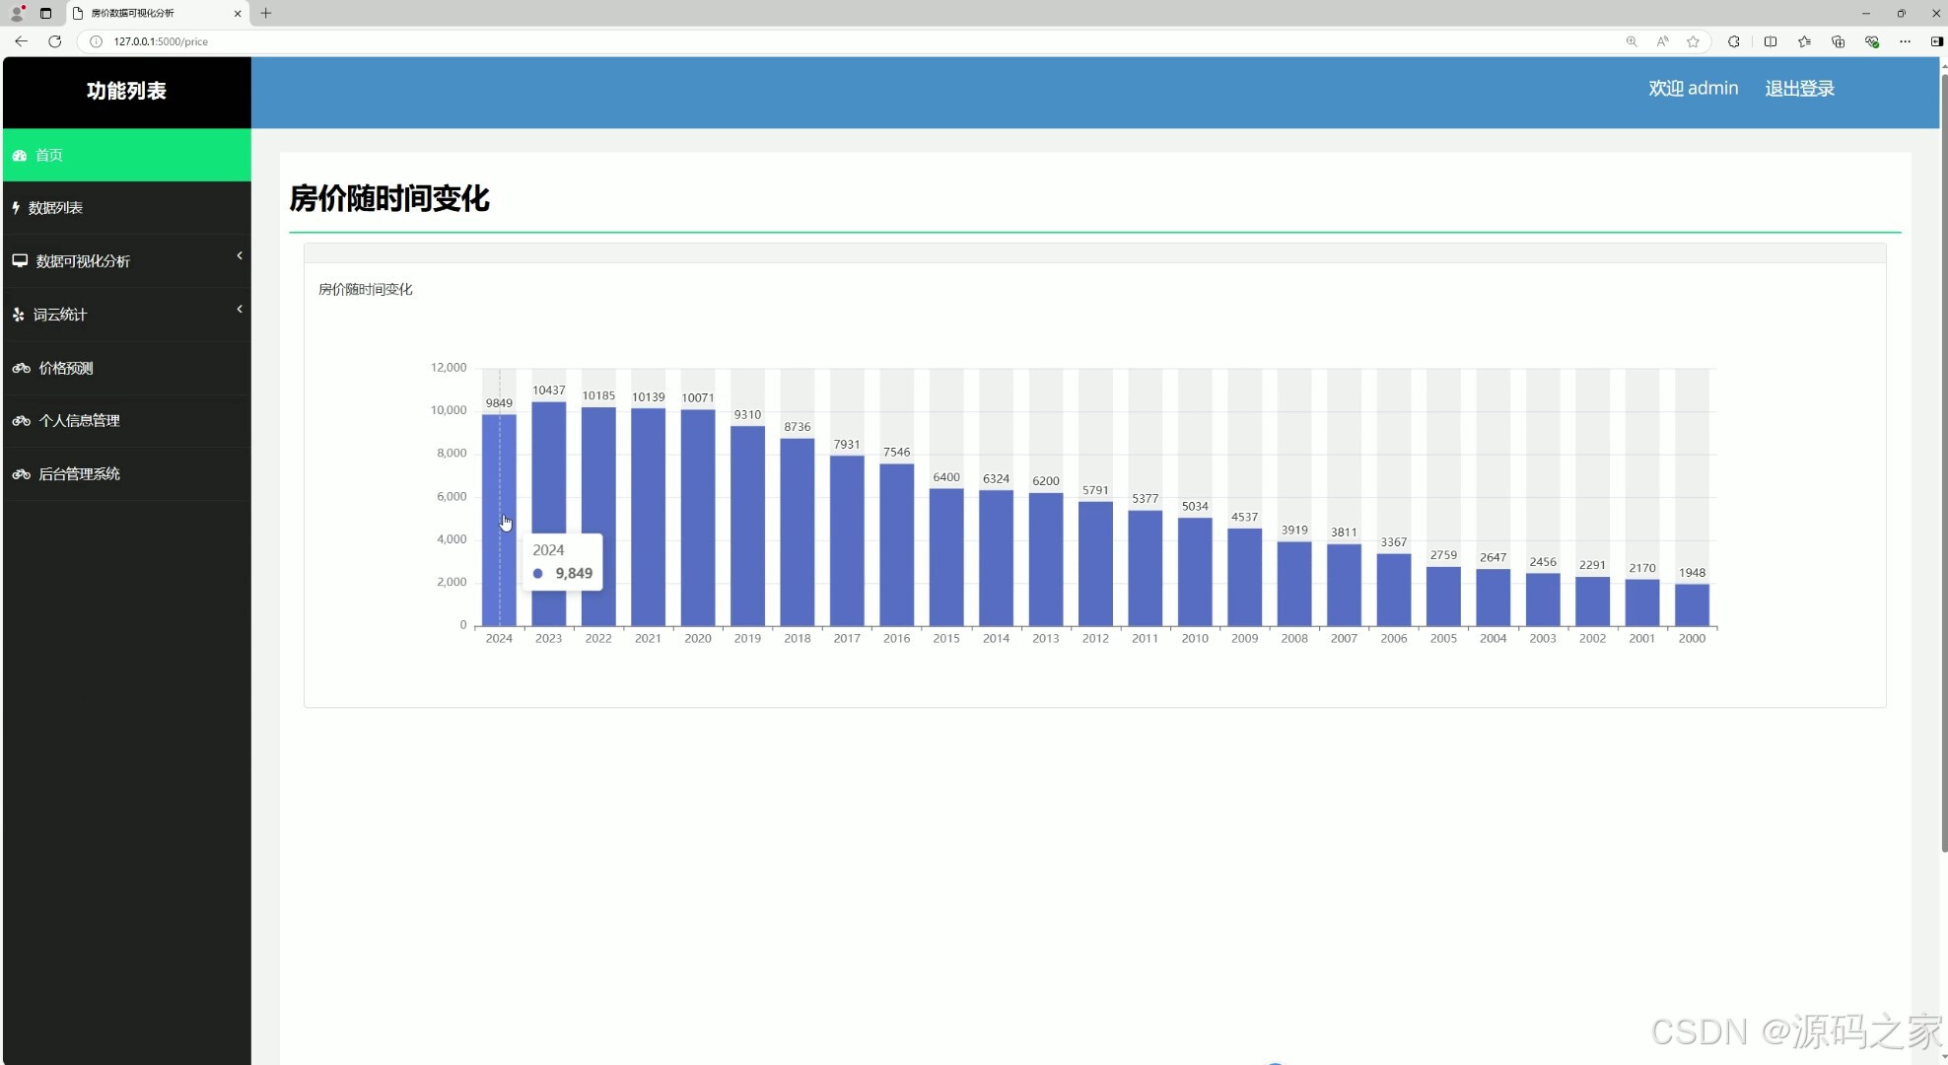Image resolution: width=1948 pixels, height=1065 pixels.
Task: Click the zoom magnifier icon in the address bar
Action: coord(1632,41)
